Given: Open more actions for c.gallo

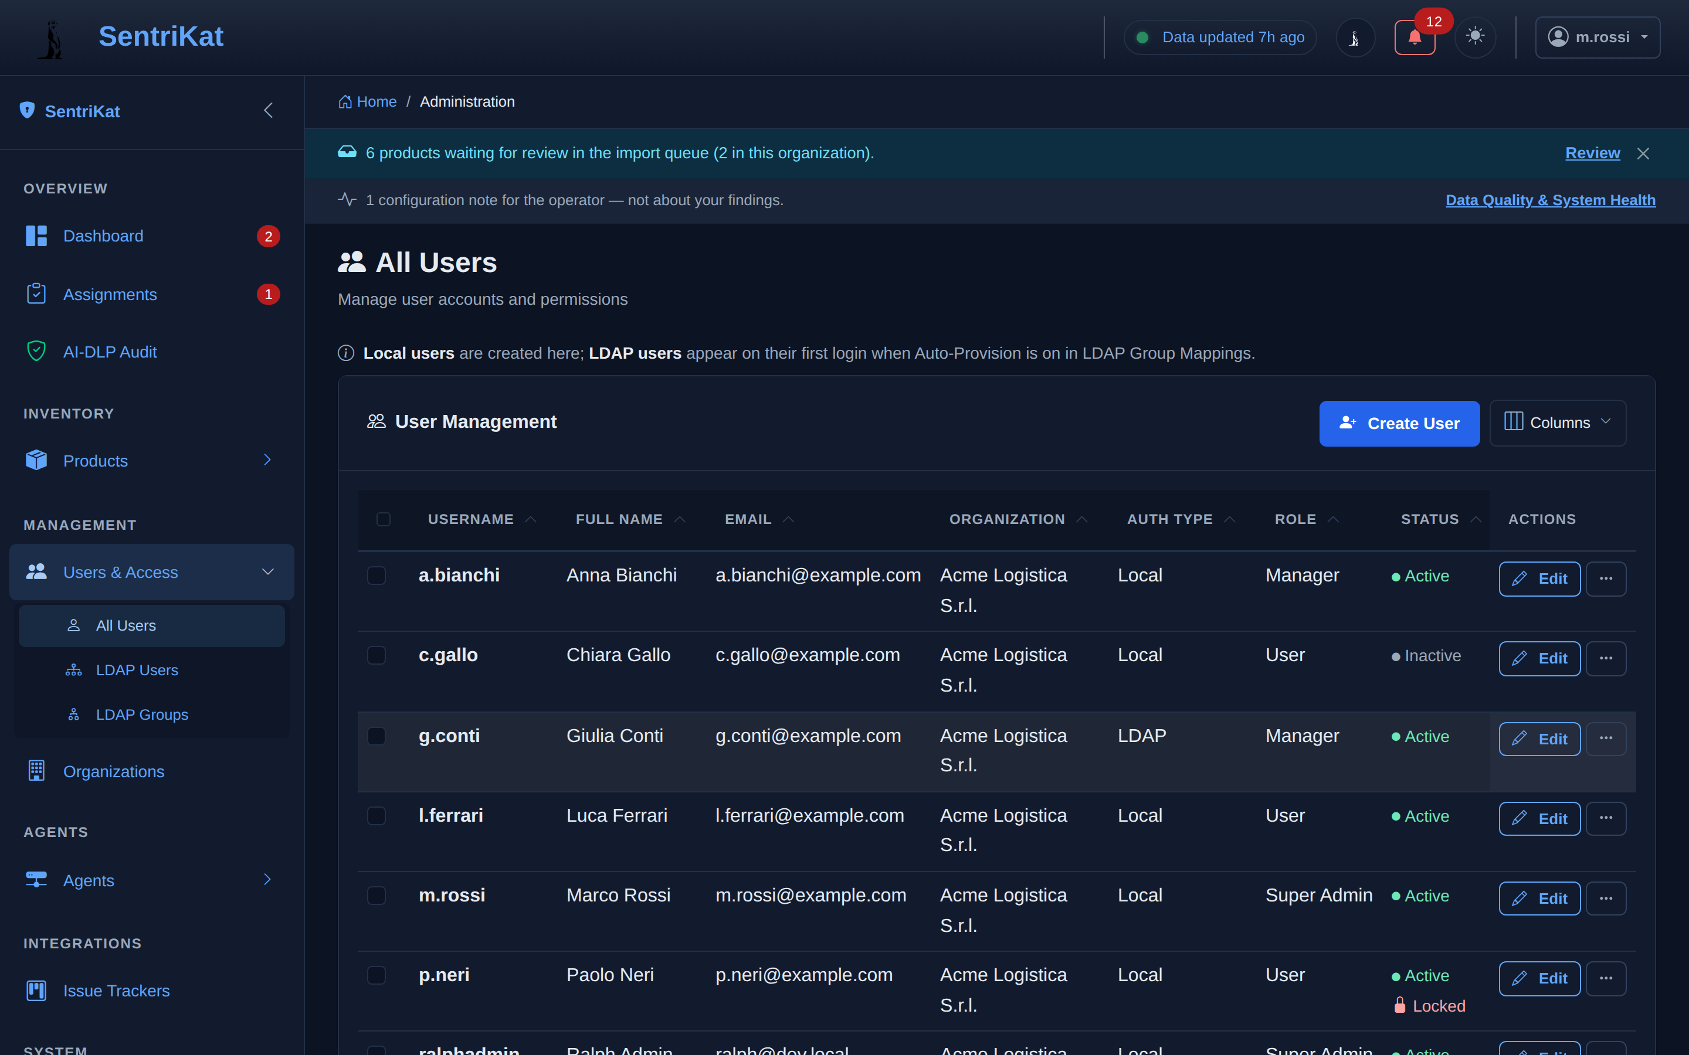Looking at the screenshot, I should pyautogui.click(x=1605, y=658).
